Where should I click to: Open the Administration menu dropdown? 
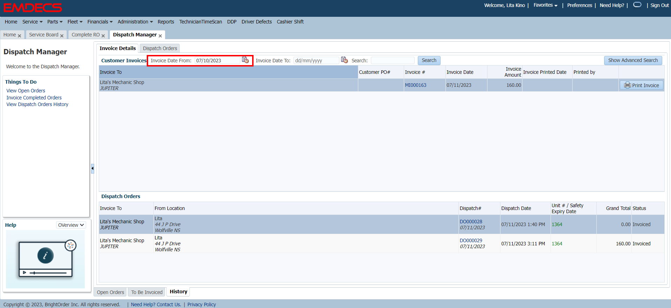tap(135, 22)
